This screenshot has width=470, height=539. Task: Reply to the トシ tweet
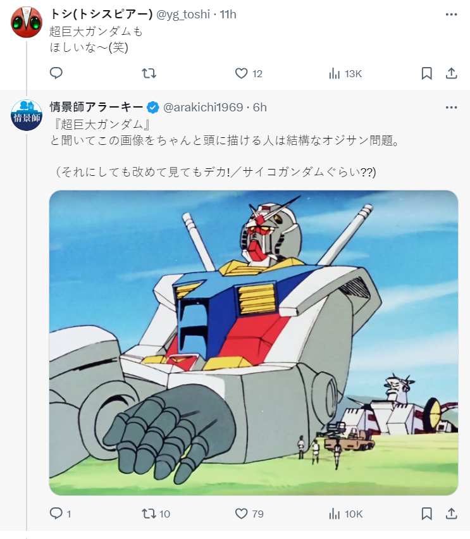point(56,73)
